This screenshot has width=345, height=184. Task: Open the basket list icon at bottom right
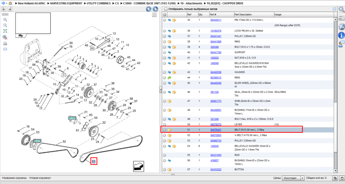pyautogui.click(x=335, y=178)
